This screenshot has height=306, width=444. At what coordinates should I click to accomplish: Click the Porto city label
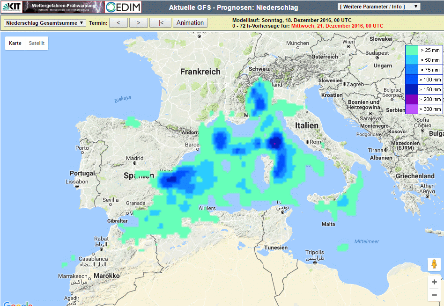82,148
